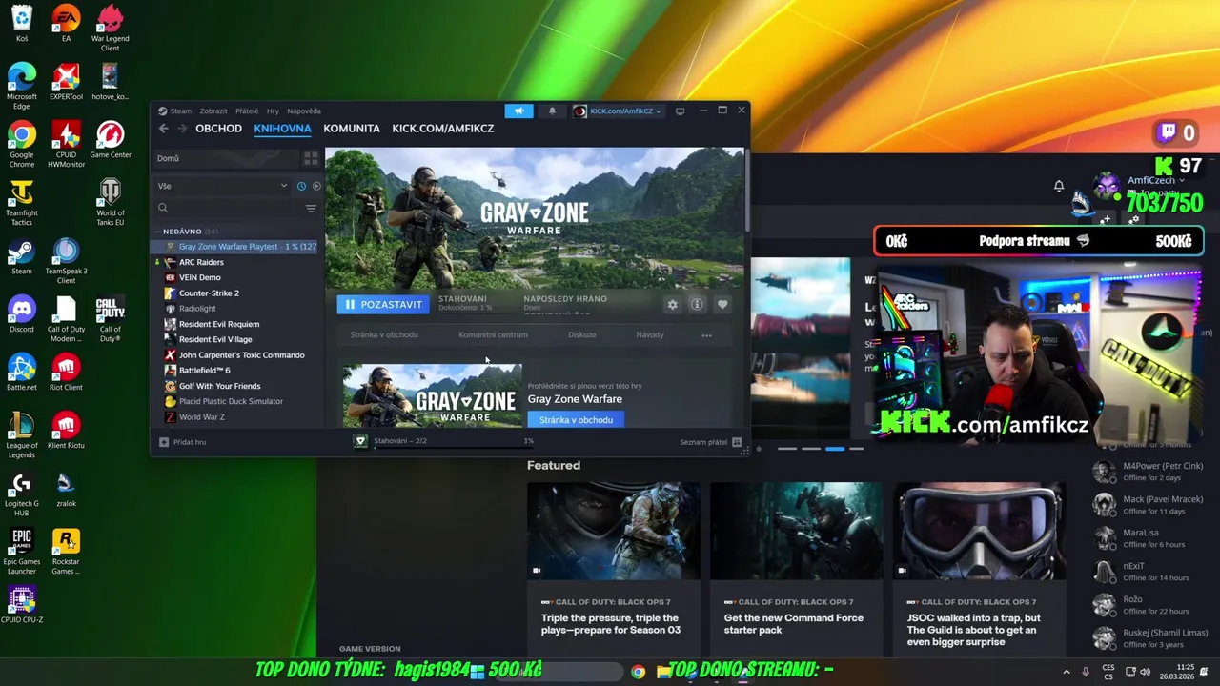1220x686 pixels.
Task: Toggle the recent-activity clock filter in library
Action: click(301, 186)
